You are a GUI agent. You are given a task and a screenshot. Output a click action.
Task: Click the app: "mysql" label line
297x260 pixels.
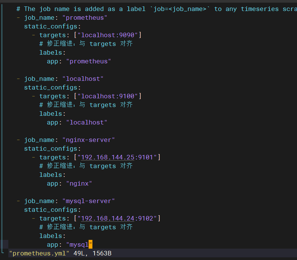click(70, 245)
